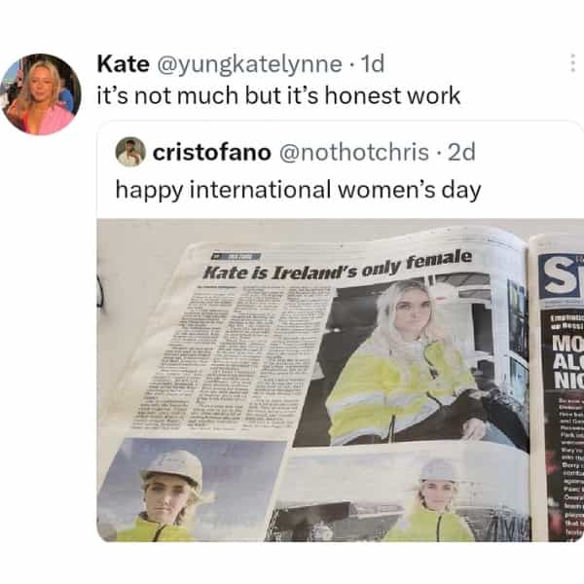Visit the @yungkatelynne handle

pyautogui.click(x=248, y=65)
